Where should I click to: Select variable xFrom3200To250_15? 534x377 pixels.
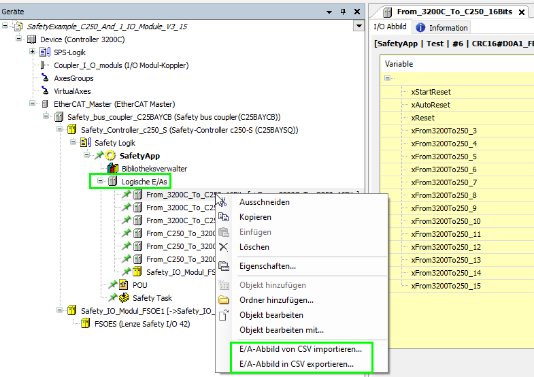click(446, 286)
